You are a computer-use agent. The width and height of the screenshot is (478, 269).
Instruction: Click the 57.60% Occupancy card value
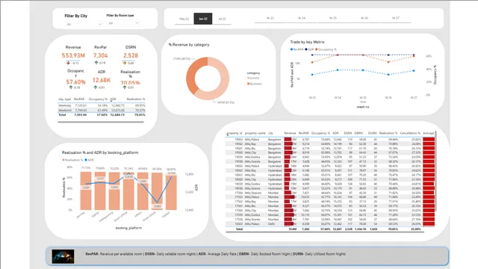tap(75, 82)
